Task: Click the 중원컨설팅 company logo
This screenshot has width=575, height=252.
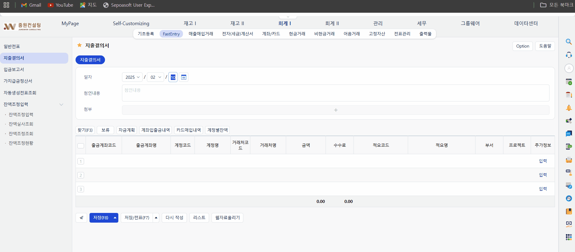Action: (x=22, y=26)
